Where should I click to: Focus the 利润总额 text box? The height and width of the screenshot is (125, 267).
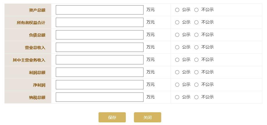pos(99,72)
